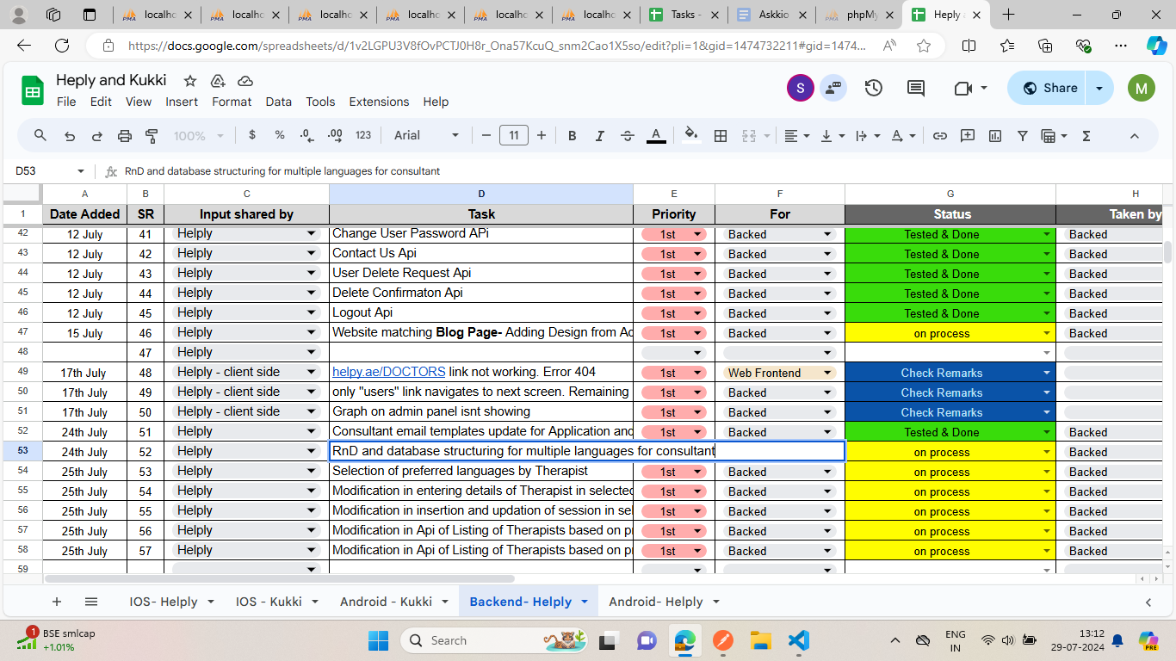Open all sheets list icon
1176x661 pixels.
pyautogui.click(x=91, y=602)
